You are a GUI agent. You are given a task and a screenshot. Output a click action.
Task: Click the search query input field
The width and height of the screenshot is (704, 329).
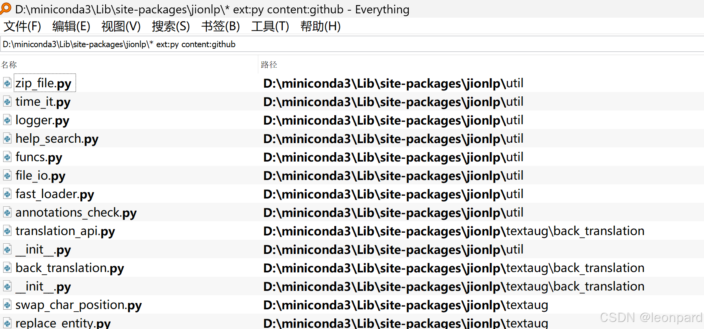pyautogui.click(x=352, y=44)
